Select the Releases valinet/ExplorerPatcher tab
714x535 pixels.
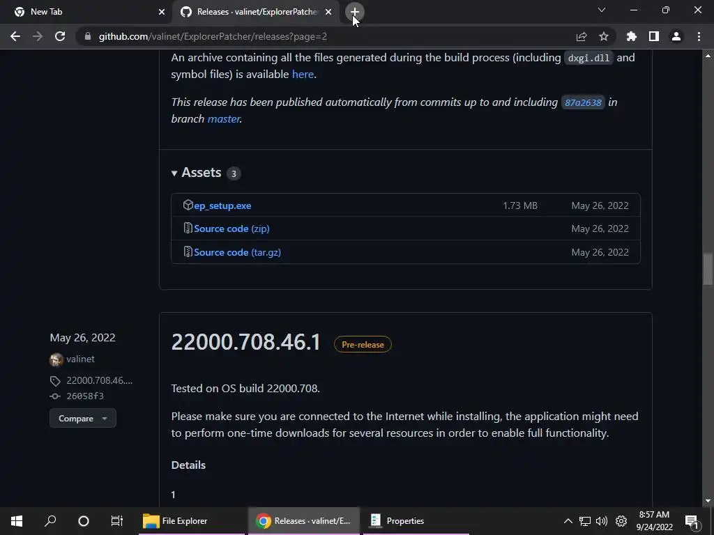257,12
